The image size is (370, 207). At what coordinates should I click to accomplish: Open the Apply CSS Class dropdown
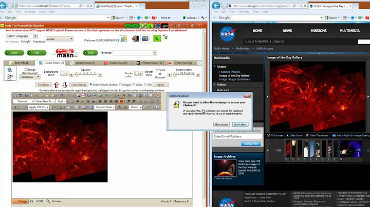point(39,107)
